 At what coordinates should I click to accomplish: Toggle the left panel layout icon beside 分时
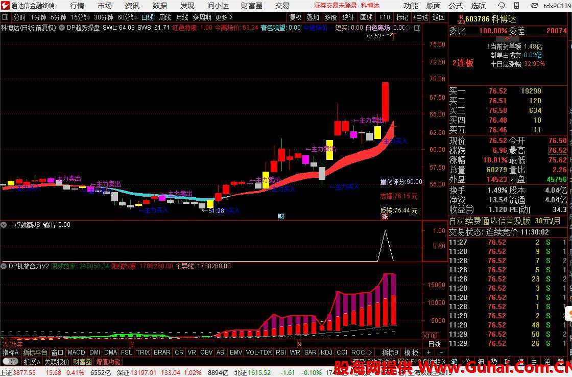[5, 17]
